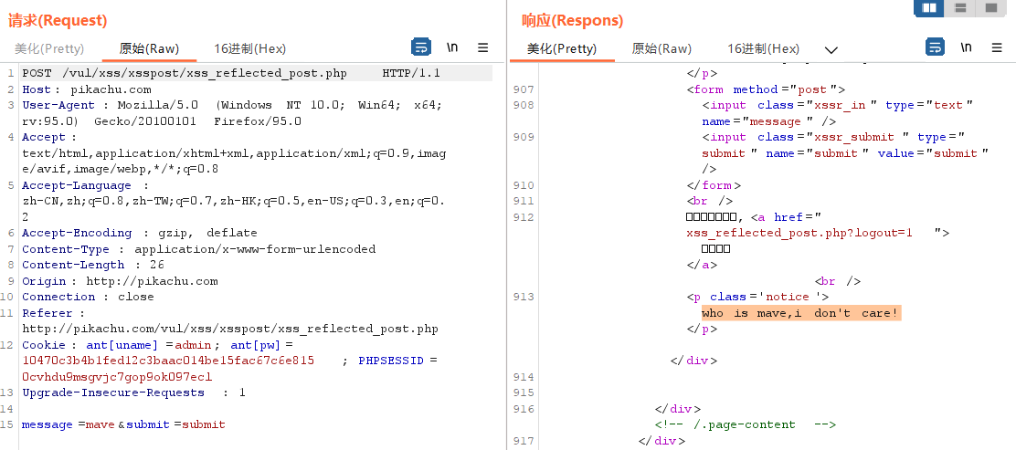Click highlighted 'who is mave,i don't care!' text
Screen dimensions: 1016x450
point(801,313)
